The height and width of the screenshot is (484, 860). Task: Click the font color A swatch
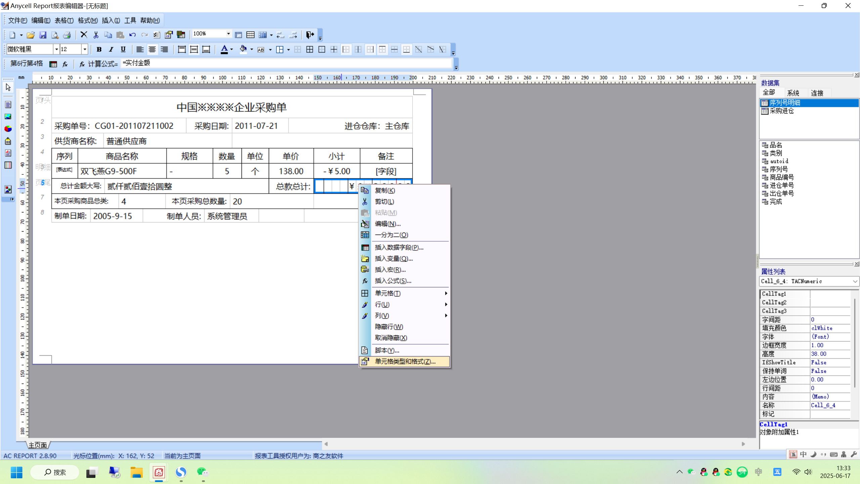224,50
